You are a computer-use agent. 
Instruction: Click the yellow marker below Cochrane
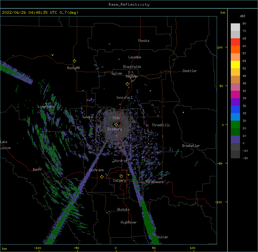102,177
